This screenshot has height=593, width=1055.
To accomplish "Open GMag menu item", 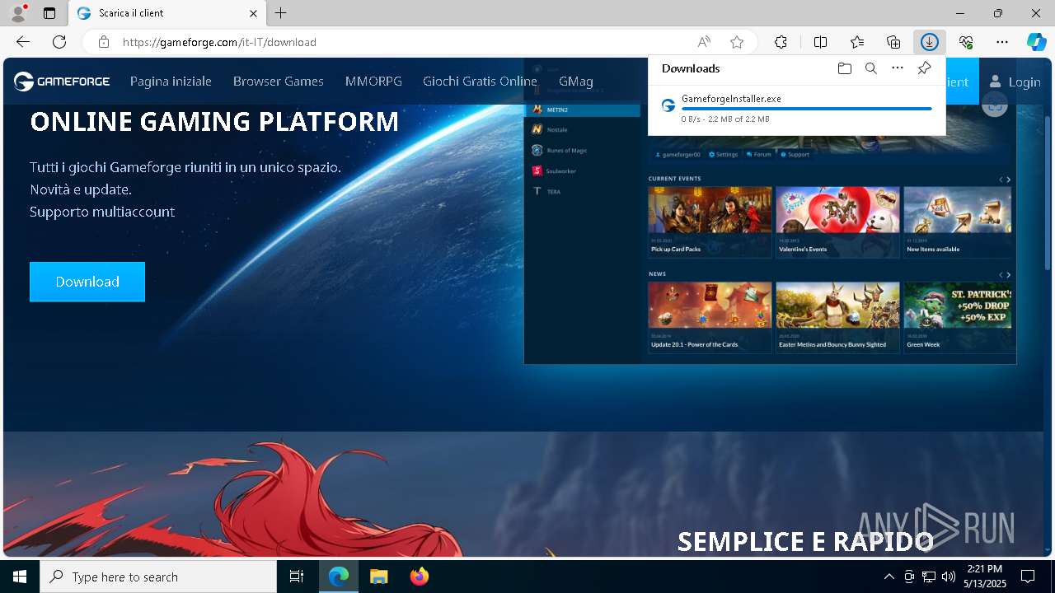I will 575,82.
